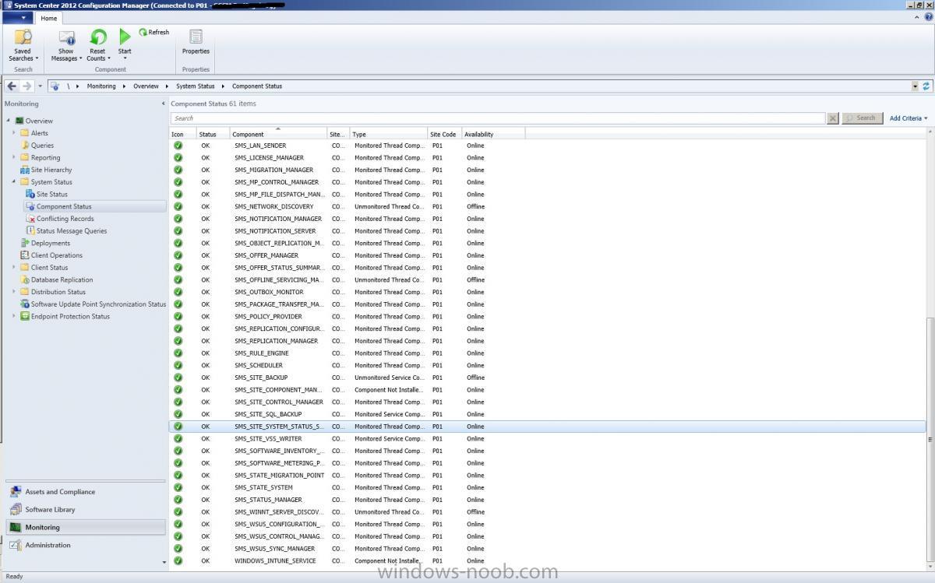Click Monitoring in the breadcrumb path
Screen dimensions: 935x583
(101, 86)
